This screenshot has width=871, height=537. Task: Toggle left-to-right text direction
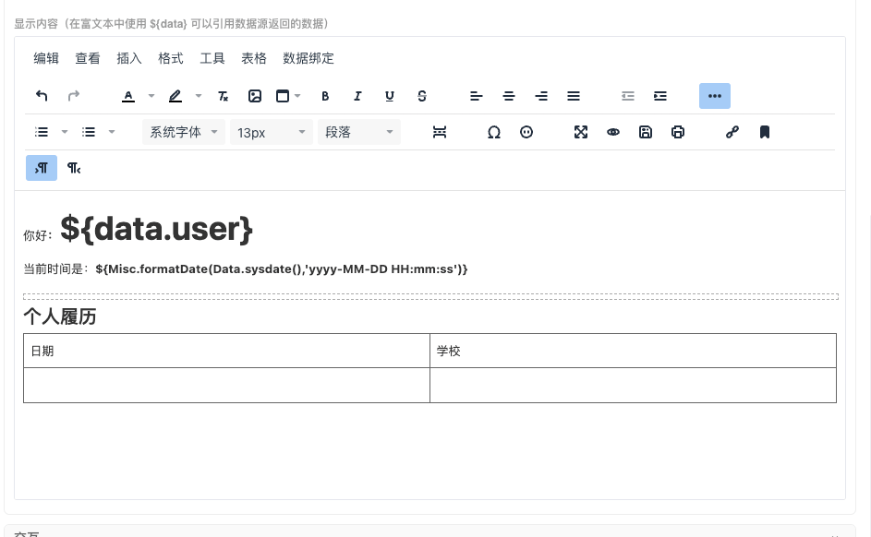point(42,168)
